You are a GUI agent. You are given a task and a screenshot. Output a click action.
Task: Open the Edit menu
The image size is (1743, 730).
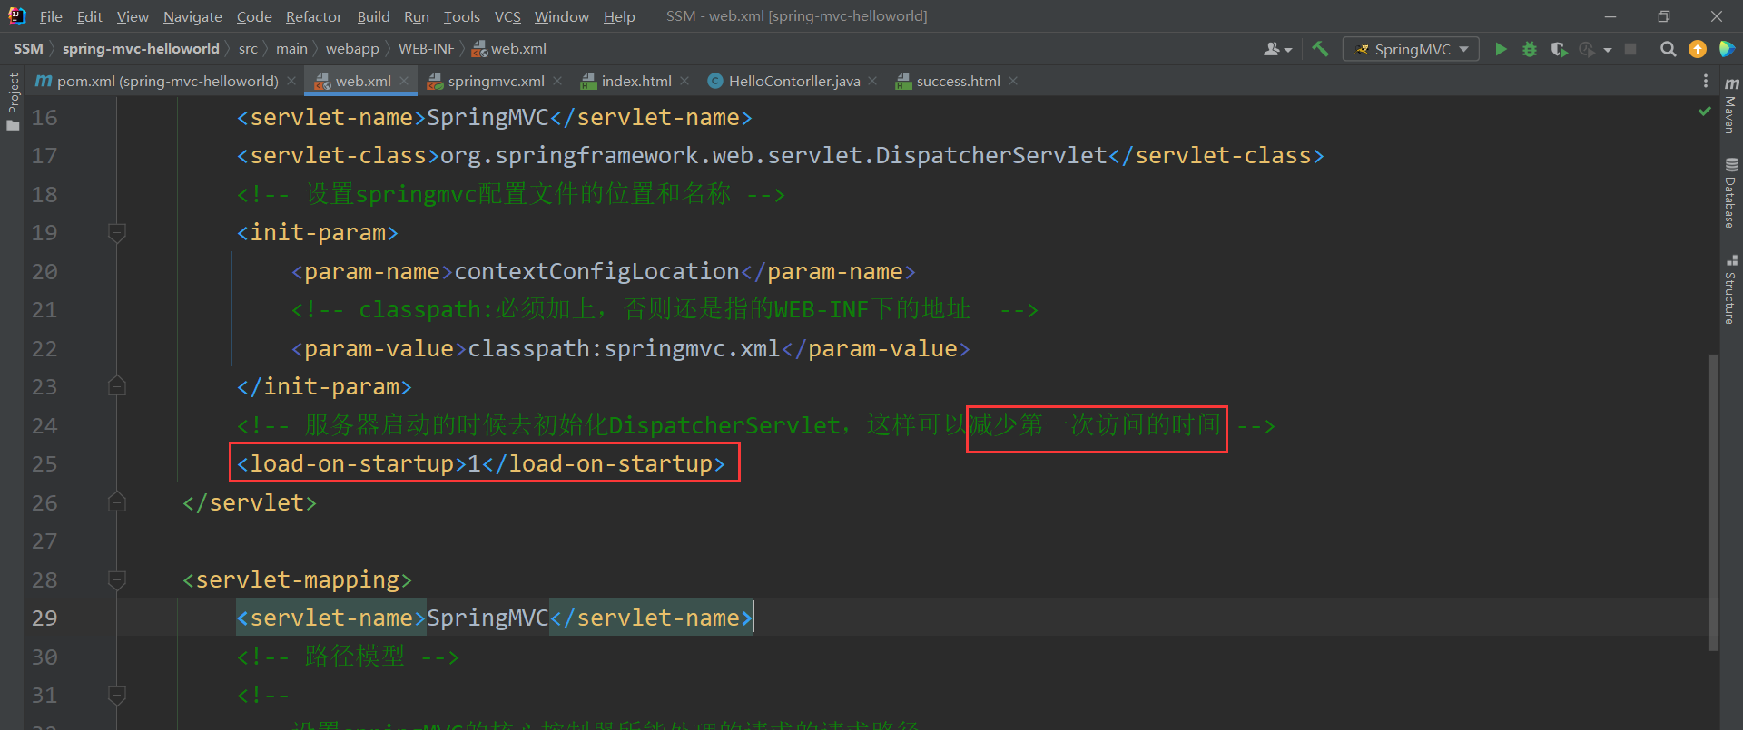pyautogui.click(x=90, y=16)
